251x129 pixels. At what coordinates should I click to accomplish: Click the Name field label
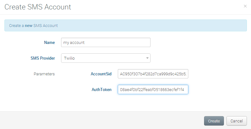49,42
